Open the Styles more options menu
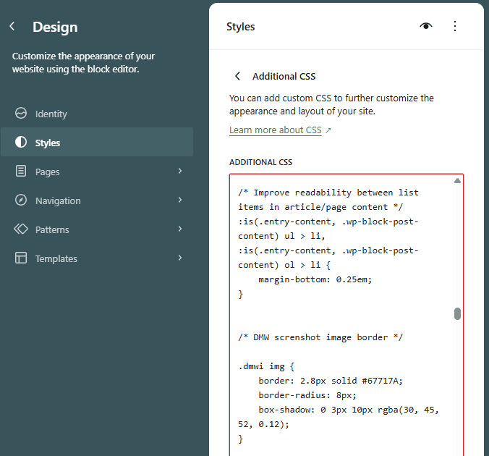This screenshot has height=456, width=489. (455, 26)
